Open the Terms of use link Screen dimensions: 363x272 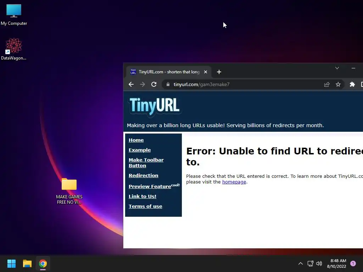pos(145,206)
